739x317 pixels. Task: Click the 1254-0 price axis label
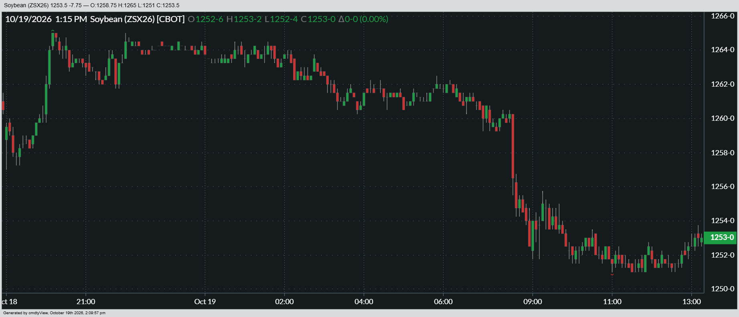click(723, 221)
